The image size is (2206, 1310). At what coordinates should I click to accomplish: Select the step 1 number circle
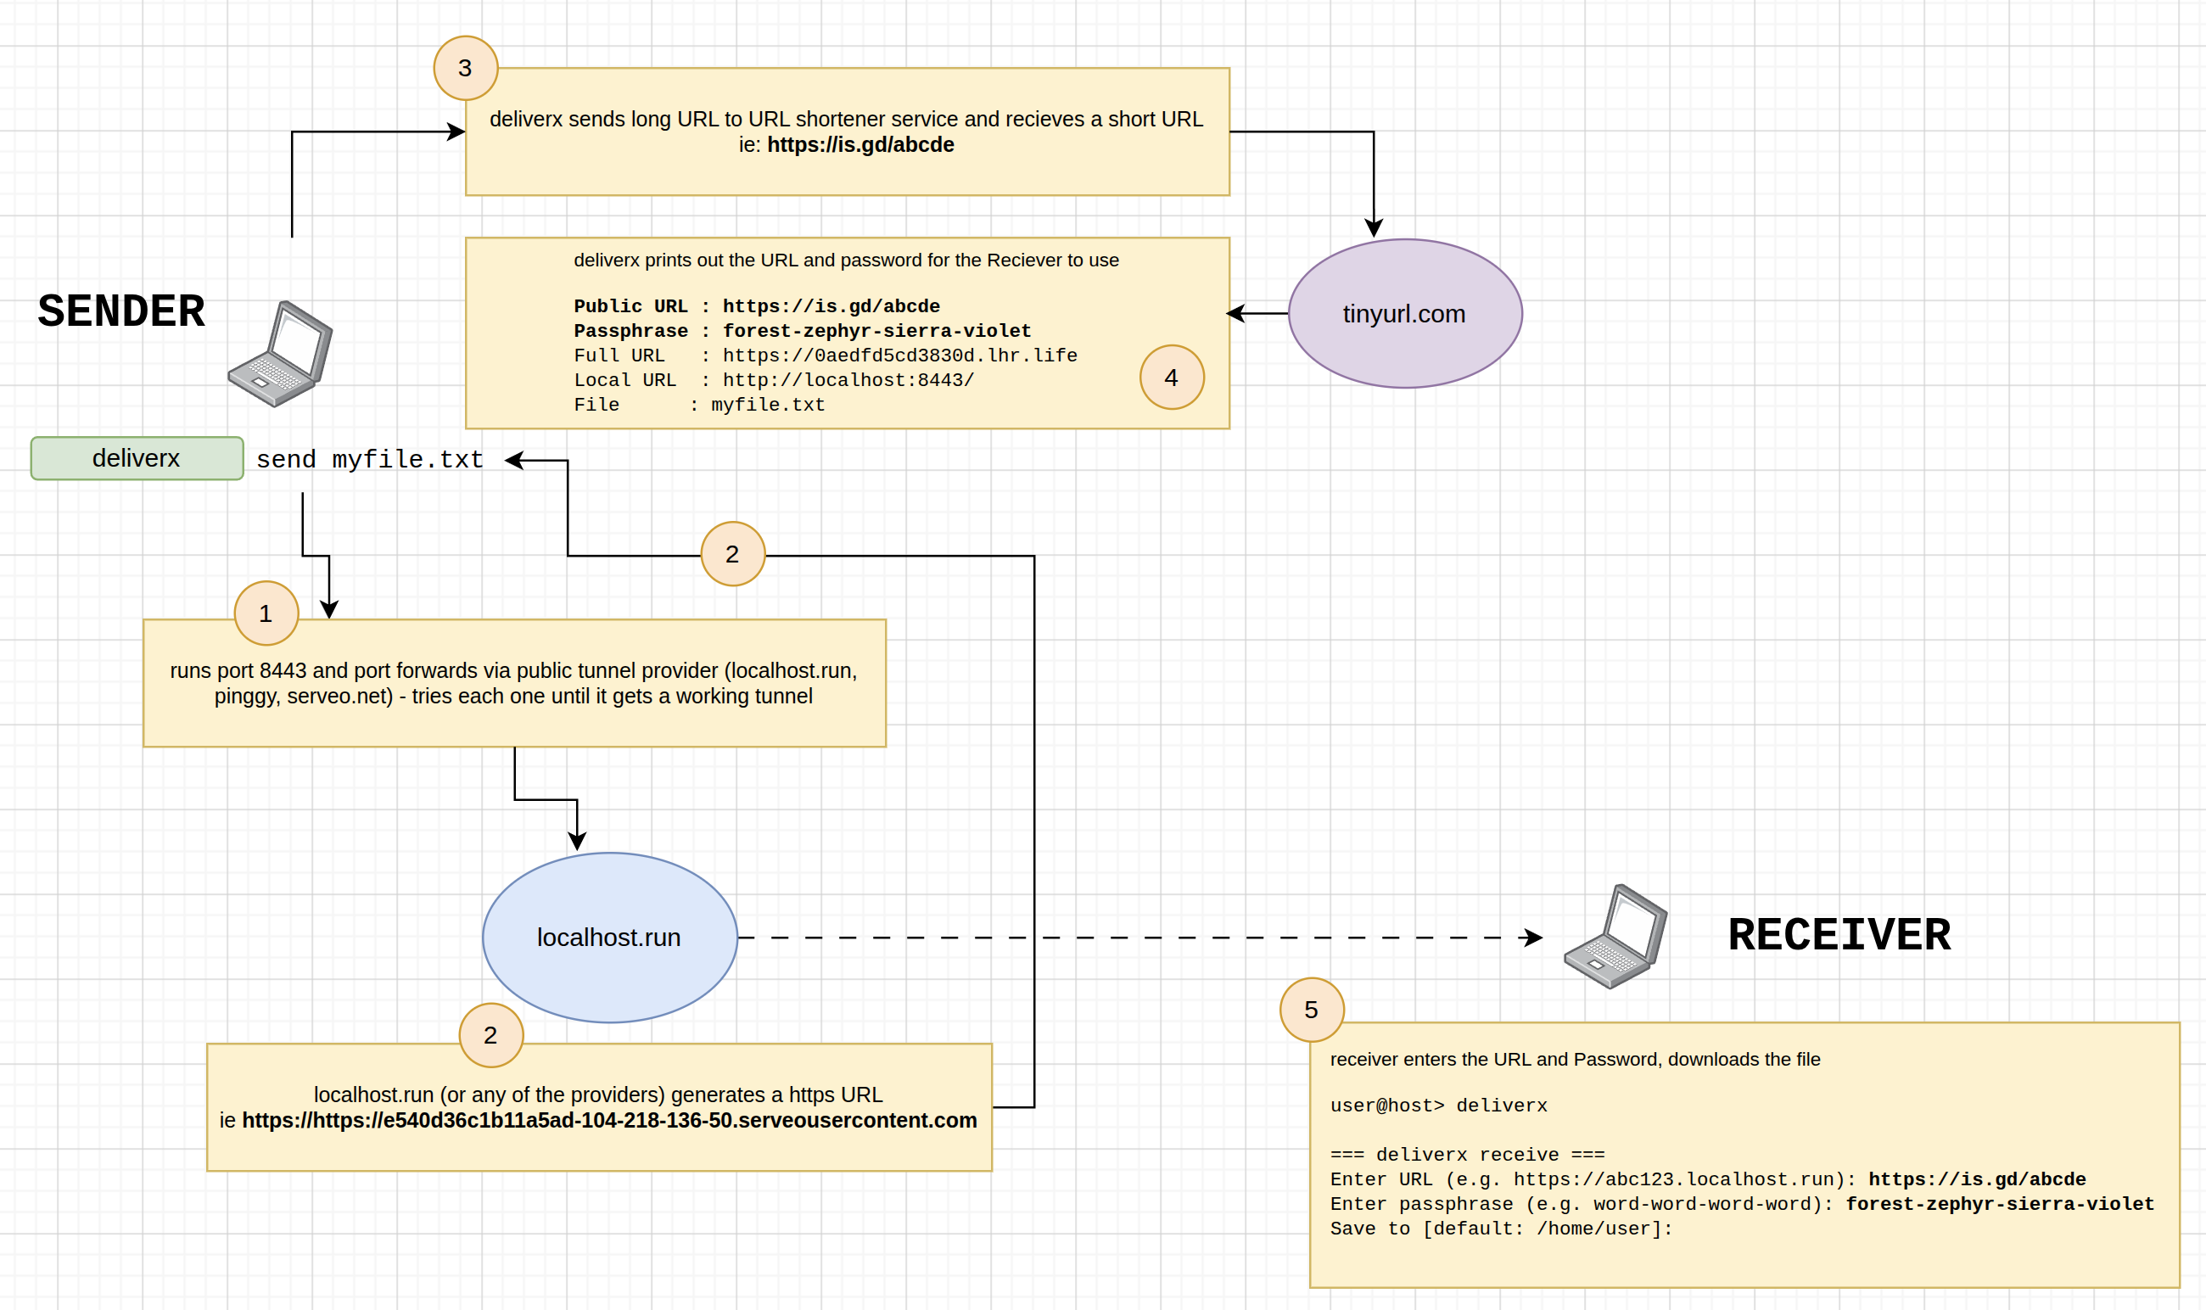pyautogui.click(x=266, y=613)
